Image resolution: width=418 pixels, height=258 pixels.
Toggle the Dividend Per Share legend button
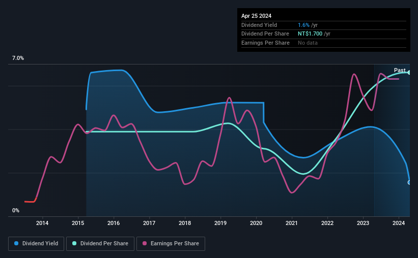100,244
